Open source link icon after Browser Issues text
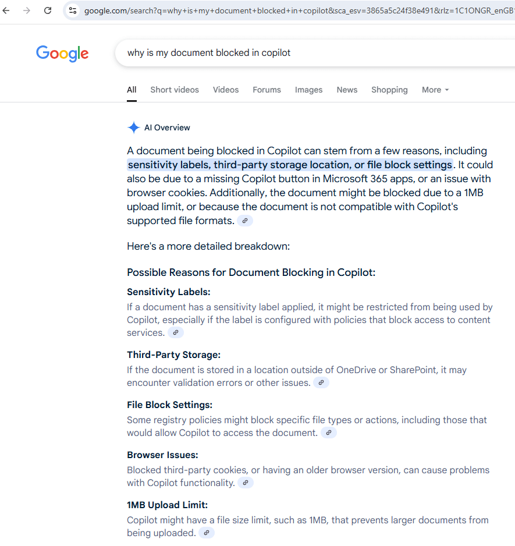This screenshot has height=546, width=515. click(x=246, y=483)
